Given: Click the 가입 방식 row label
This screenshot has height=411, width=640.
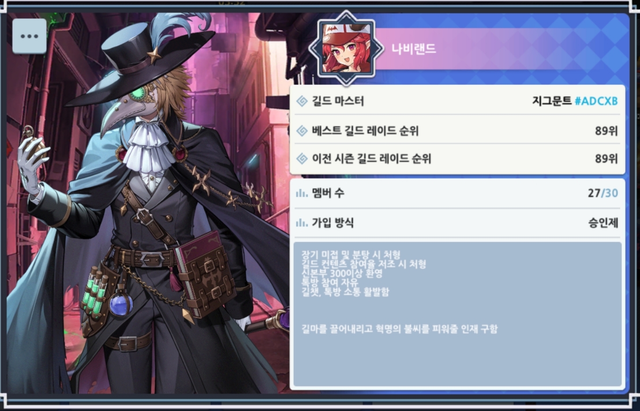Looking at the screenshot, I should [x=333, y=223].
